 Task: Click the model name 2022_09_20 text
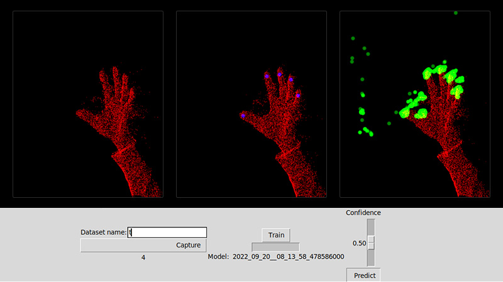click(289, 257)
